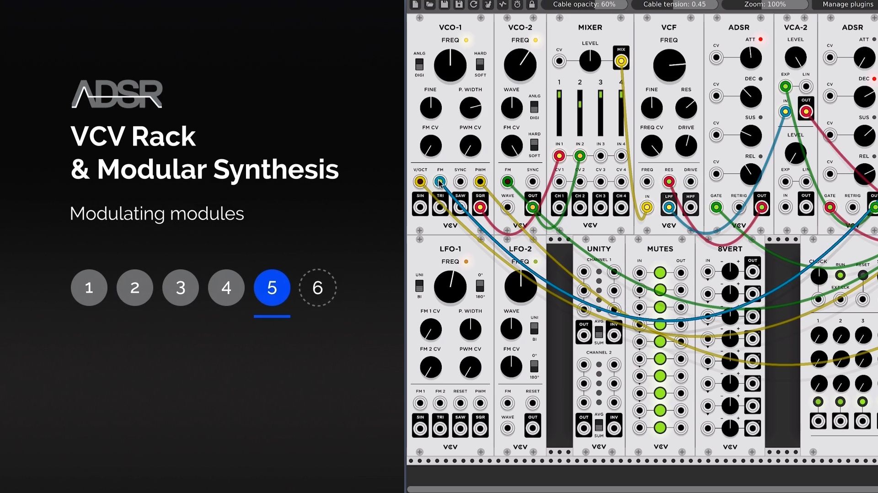Toggle VCO-1 between ANLG and DIGI mode

419,65
